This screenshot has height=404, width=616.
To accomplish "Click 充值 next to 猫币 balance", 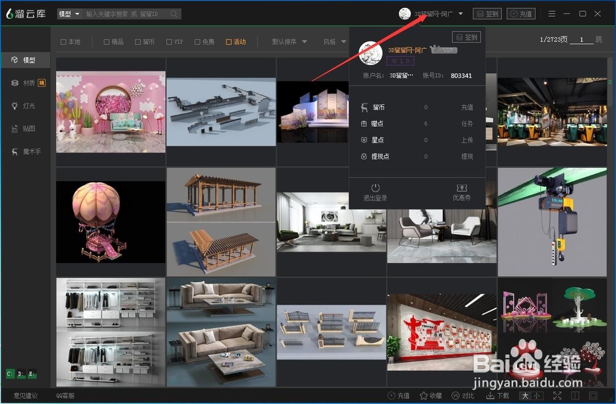I will click(467, 107).
